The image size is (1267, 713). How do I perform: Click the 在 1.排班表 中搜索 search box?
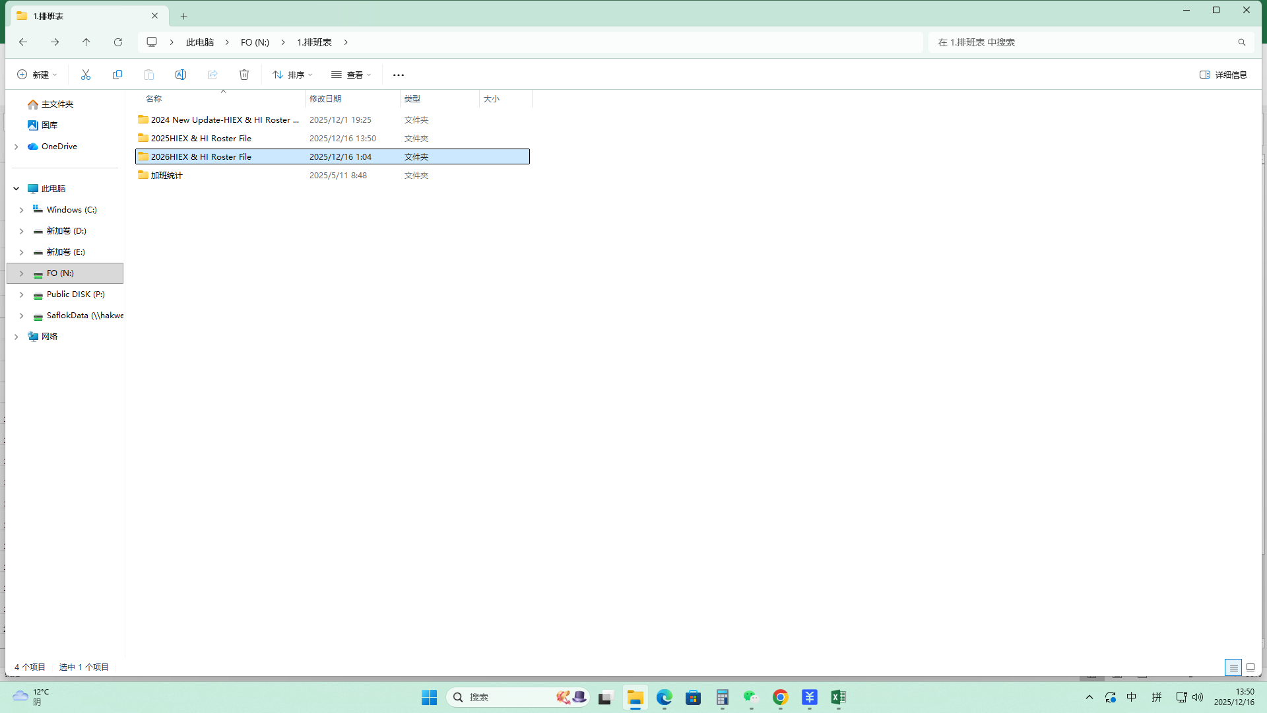(x=1082, y=42)
